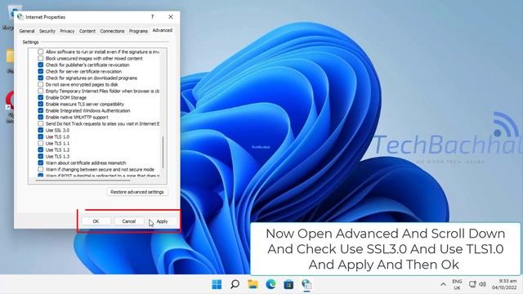This screenshot has height=294, width=523.
Task: Click the settings list vertical scrollbar
Action: pyautogui.click(x=163, y=152)
